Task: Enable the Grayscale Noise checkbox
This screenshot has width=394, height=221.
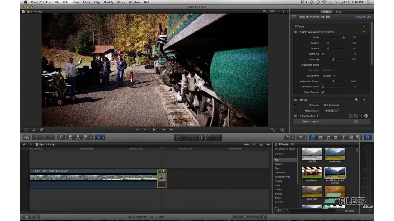Action: click(x=323, y=65)
